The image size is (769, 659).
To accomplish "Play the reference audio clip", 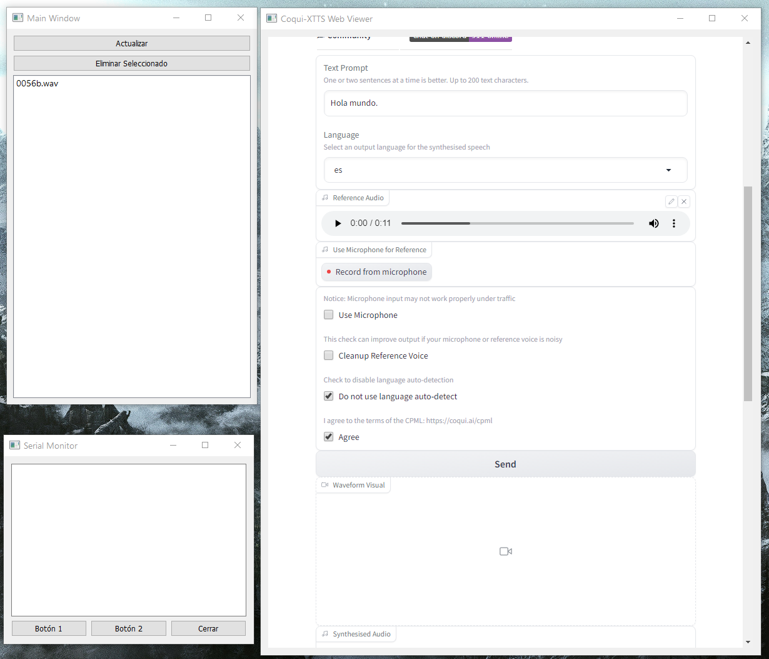I will point(338,223).
